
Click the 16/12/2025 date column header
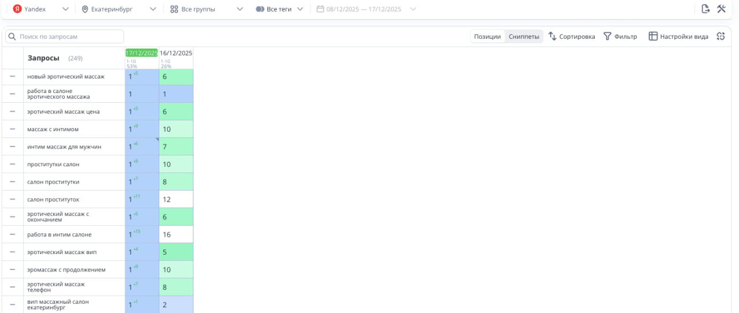point(176,53)
